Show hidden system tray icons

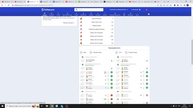pos(171,106)
